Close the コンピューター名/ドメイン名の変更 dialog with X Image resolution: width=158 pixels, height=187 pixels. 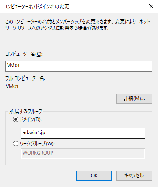tap(151, 6)
